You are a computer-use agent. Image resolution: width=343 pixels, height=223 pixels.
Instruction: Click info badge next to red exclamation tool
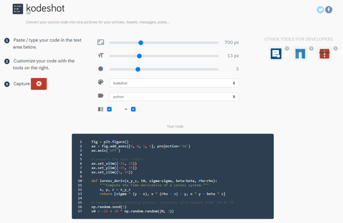coord(336,48)
